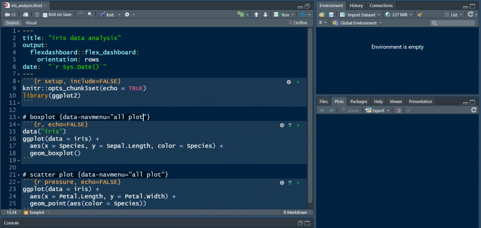Switch to the Packages tab
Viewport: 481px width, 228px height.
(359, 102)
